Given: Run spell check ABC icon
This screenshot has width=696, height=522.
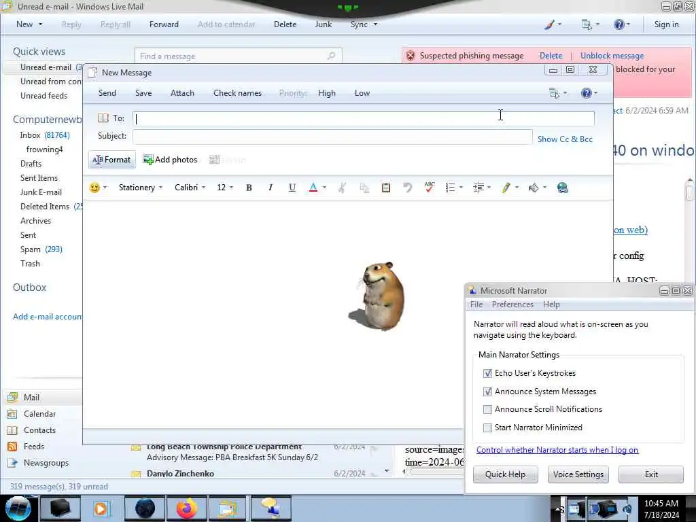Looking at the screenshot, I should pos(430,188).
